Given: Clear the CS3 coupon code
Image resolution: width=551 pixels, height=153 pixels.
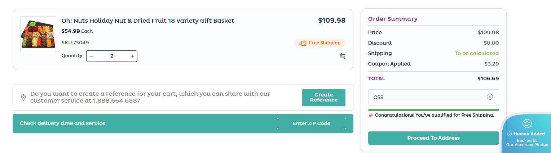Looking at the screenshot, I should tap(490, 96).
